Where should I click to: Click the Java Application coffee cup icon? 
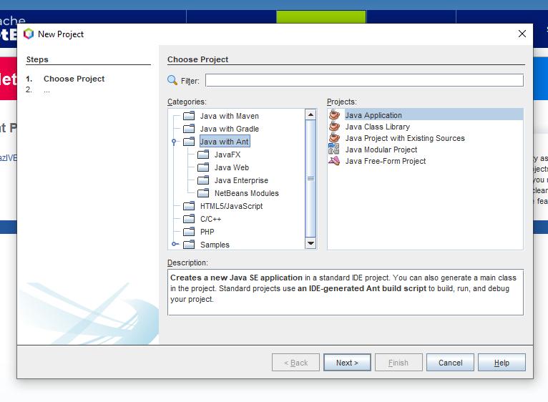[x=335, y=114]
